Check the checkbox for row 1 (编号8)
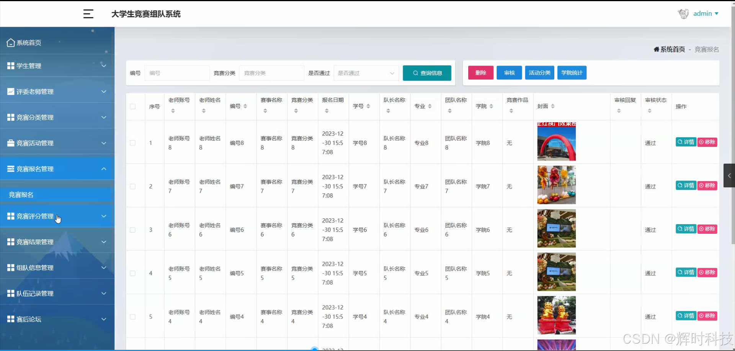The height and width of the screenshot is (351, 735). pyautogui.click(x=132, y=143)
